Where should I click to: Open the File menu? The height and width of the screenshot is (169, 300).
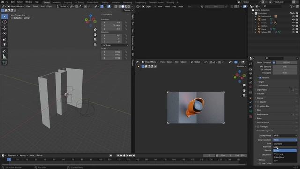click(x=7, y=2)
